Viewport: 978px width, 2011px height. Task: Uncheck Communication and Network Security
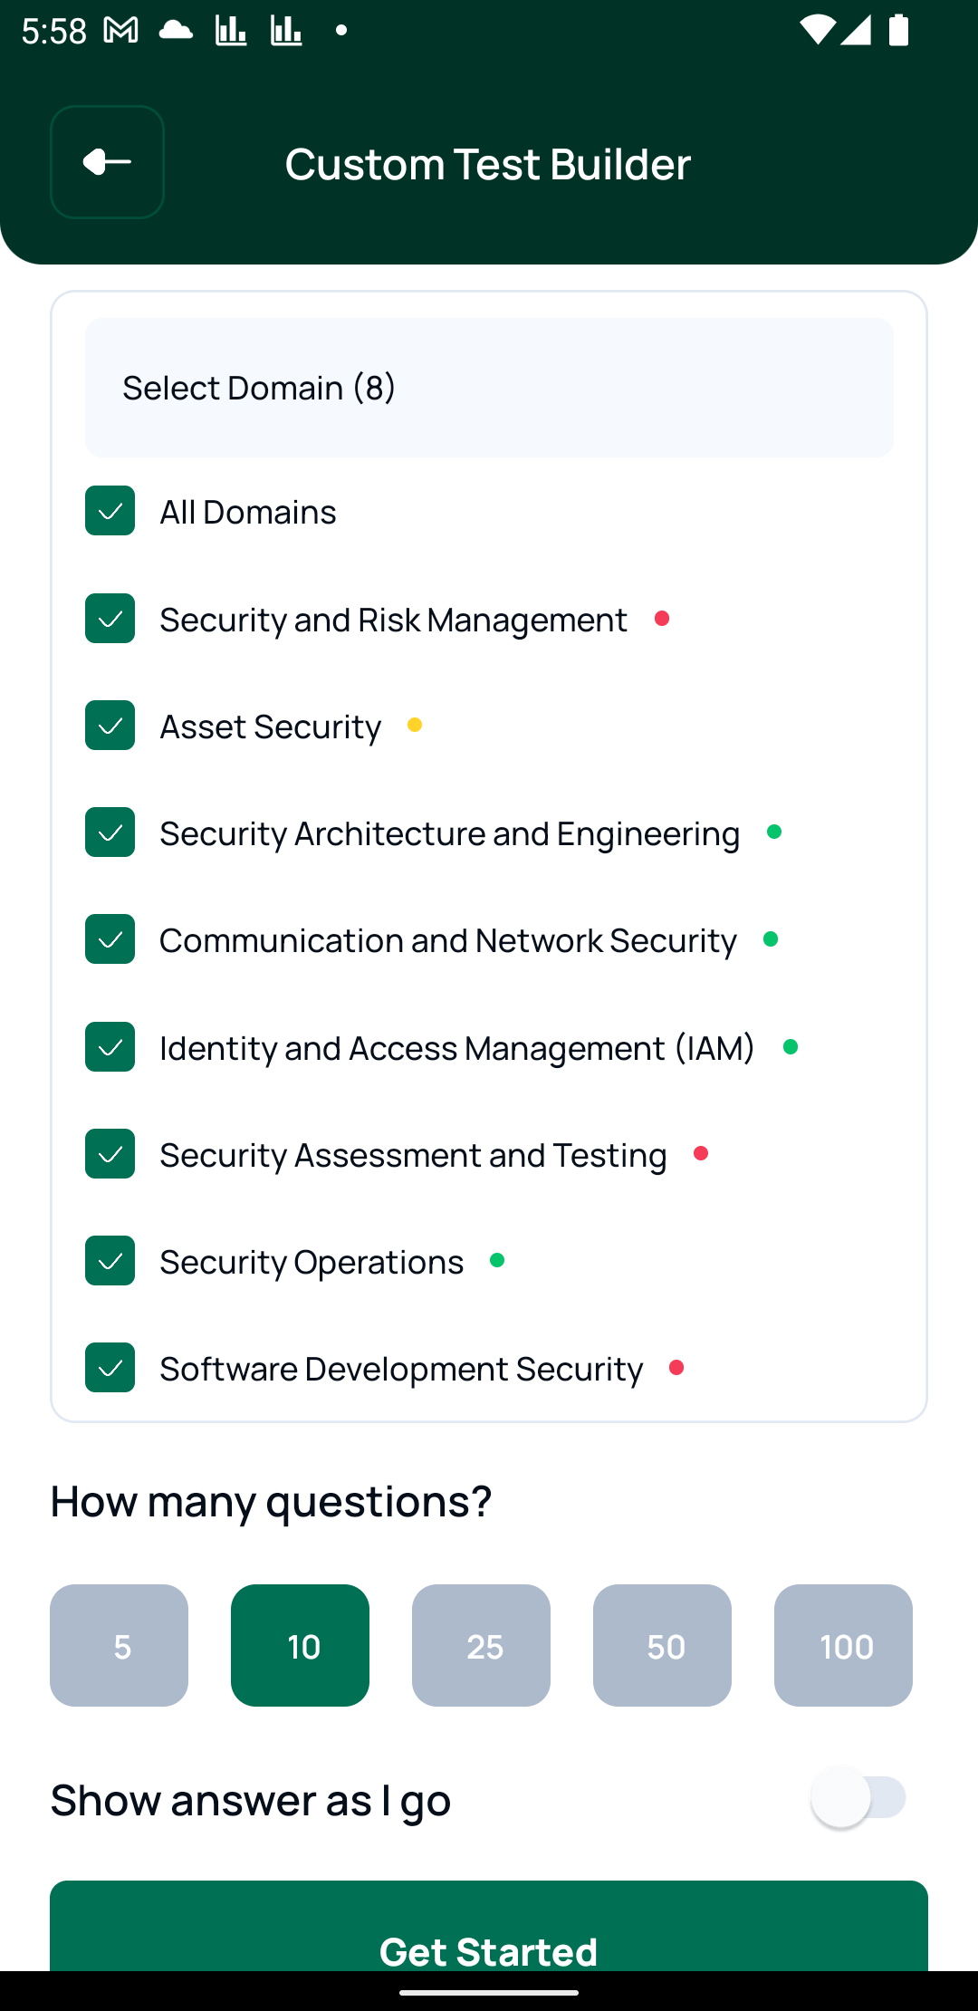pyautogui.click(x=110, y=940)
